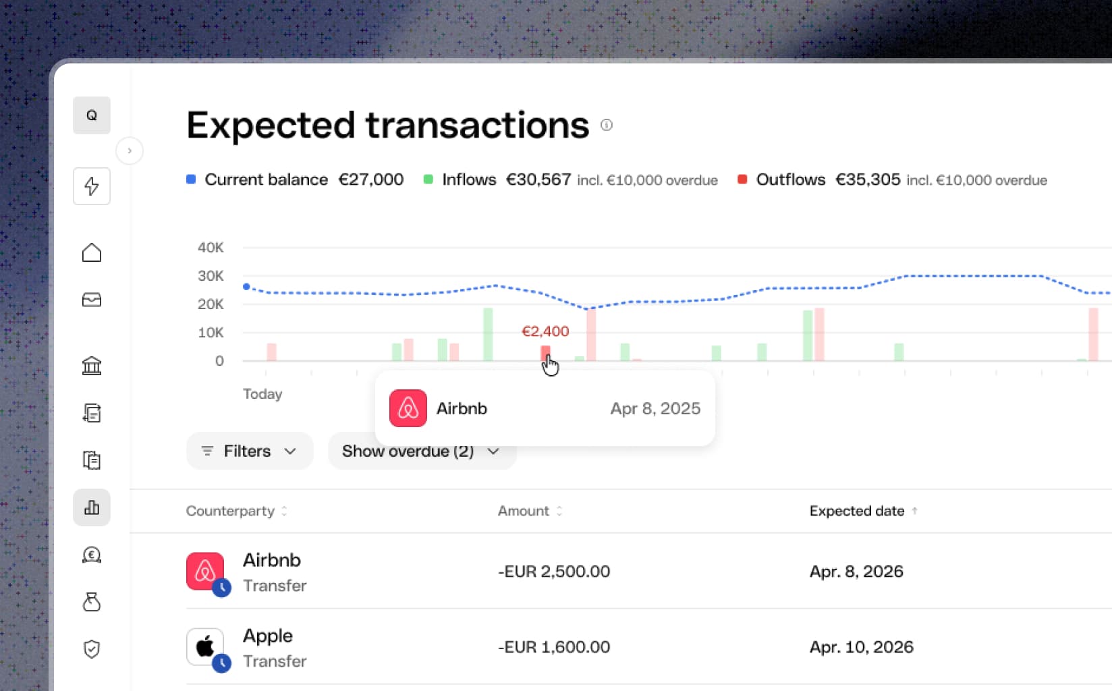Click the info icon beside Expected transactions
This screenshot has width=1112, height=691.
[x=607, y=125]
